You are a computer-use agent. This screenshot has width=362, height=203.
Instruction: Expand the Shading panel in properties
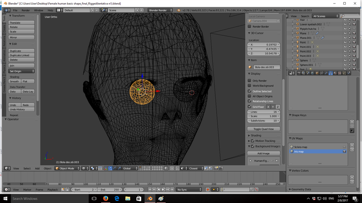coord(256,135)
